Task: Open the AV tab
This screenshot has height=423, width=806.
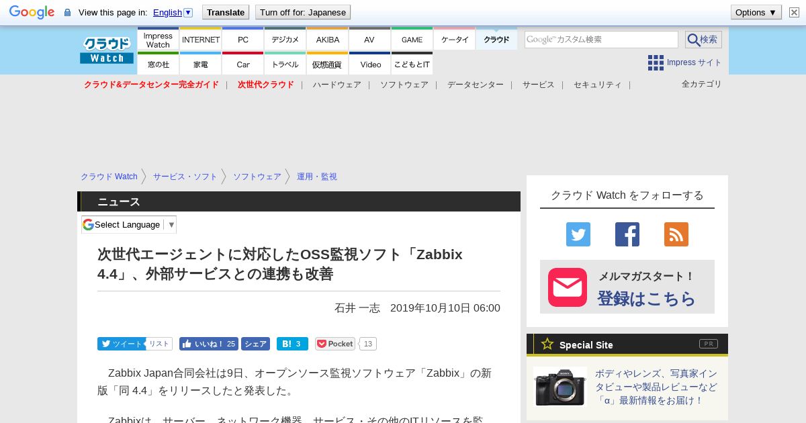Action: point(369,40)
